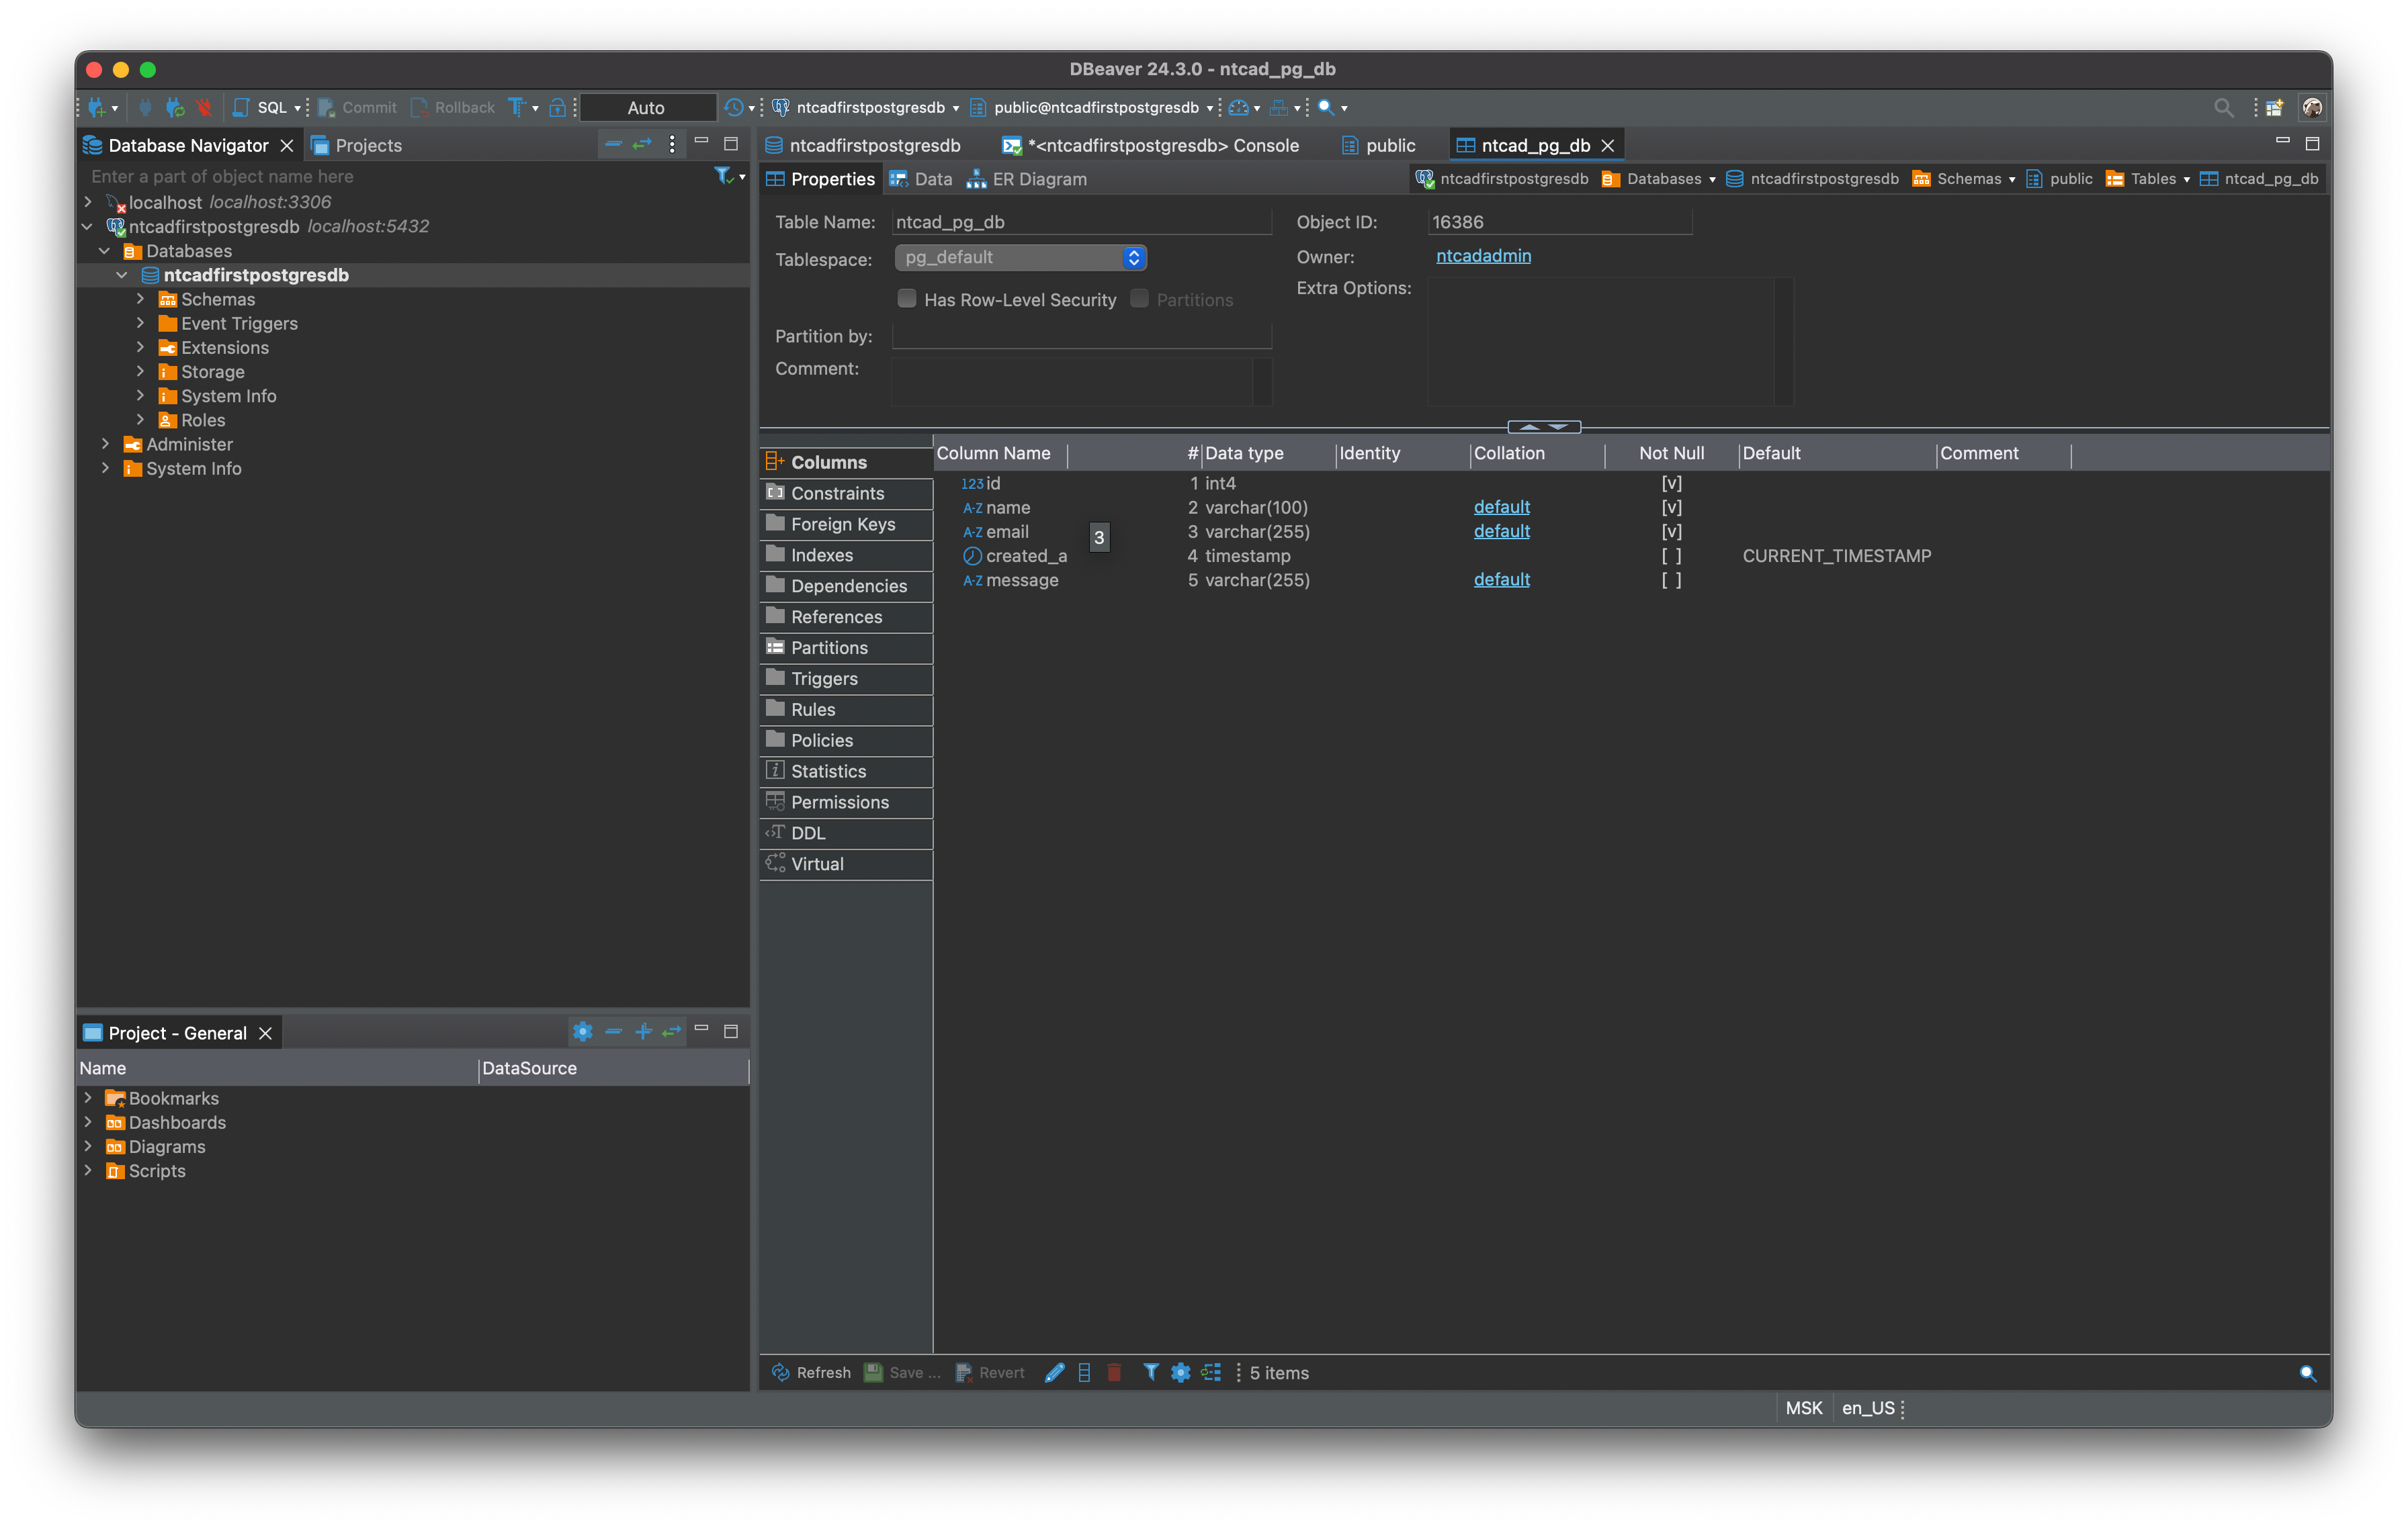
Task: Click the magnifier search icon in toolbar
Action: point(1326,107)
